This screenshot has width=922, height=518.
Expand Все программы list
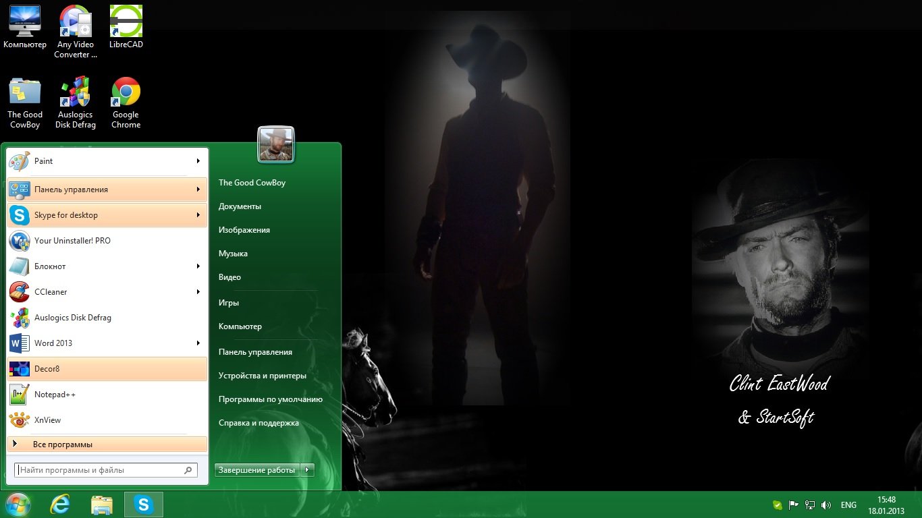[x=107, y=444]
